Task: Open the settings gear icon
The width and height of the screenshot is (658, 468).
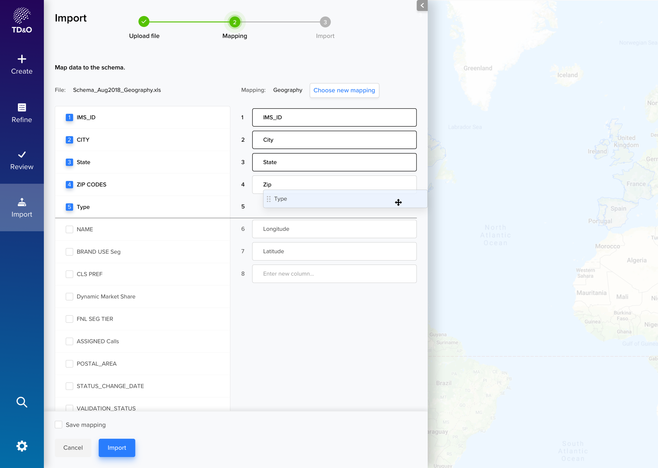Action: pos(22,446)
